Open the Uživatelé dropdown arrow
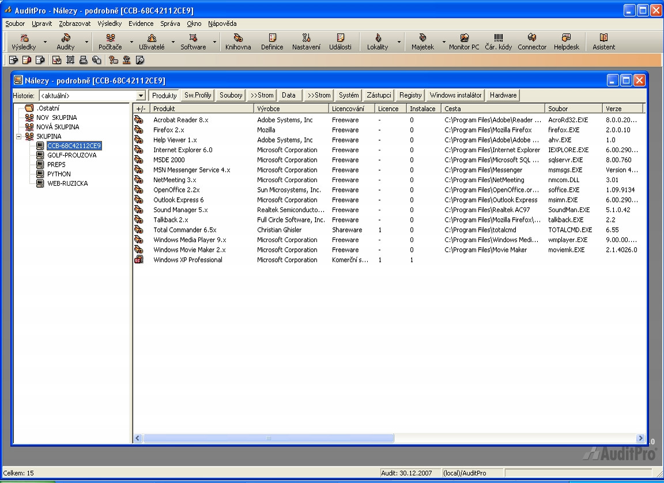The image size is (664, 483). 173,42
